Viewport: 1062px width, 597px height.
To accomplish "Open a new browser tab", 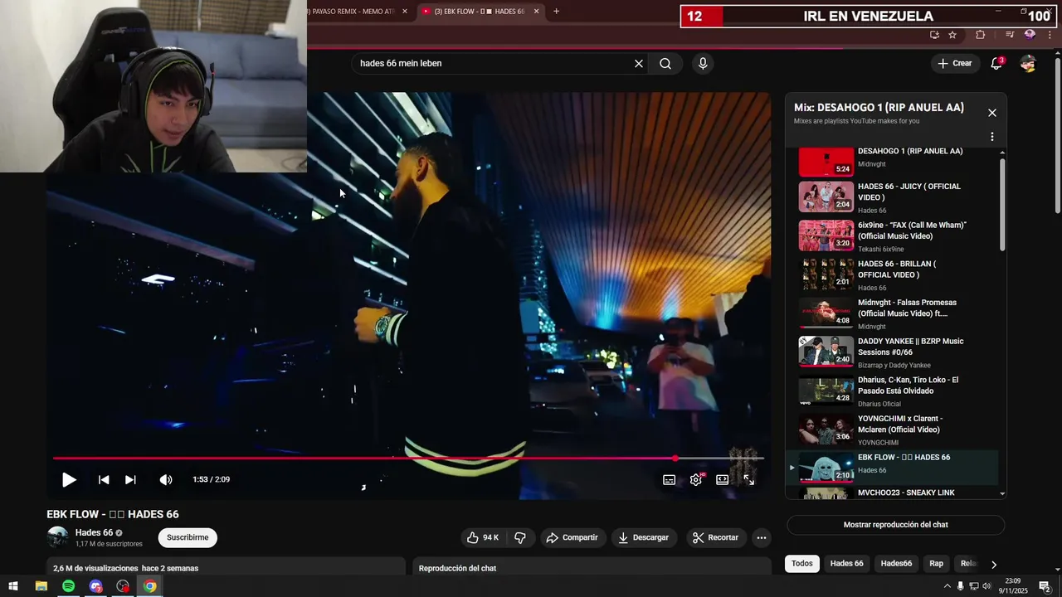I will [x=556, y=12].
